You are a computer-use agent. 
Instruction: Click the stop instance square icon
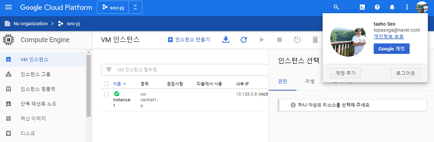coord(279,40)
